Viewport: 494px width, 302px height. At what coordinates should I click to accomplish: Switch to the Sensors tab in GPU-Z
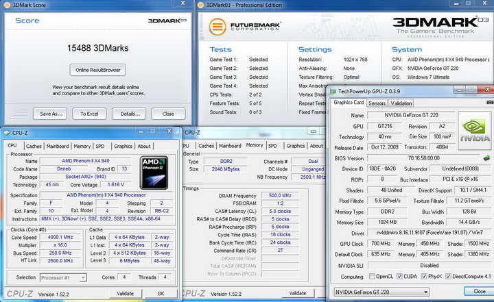[x=377, y=103]
